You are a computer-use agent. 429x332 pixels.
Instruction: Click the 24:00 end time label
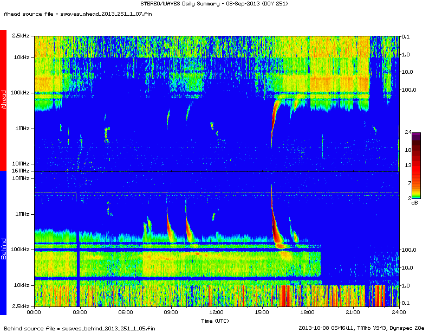(399, 312)
